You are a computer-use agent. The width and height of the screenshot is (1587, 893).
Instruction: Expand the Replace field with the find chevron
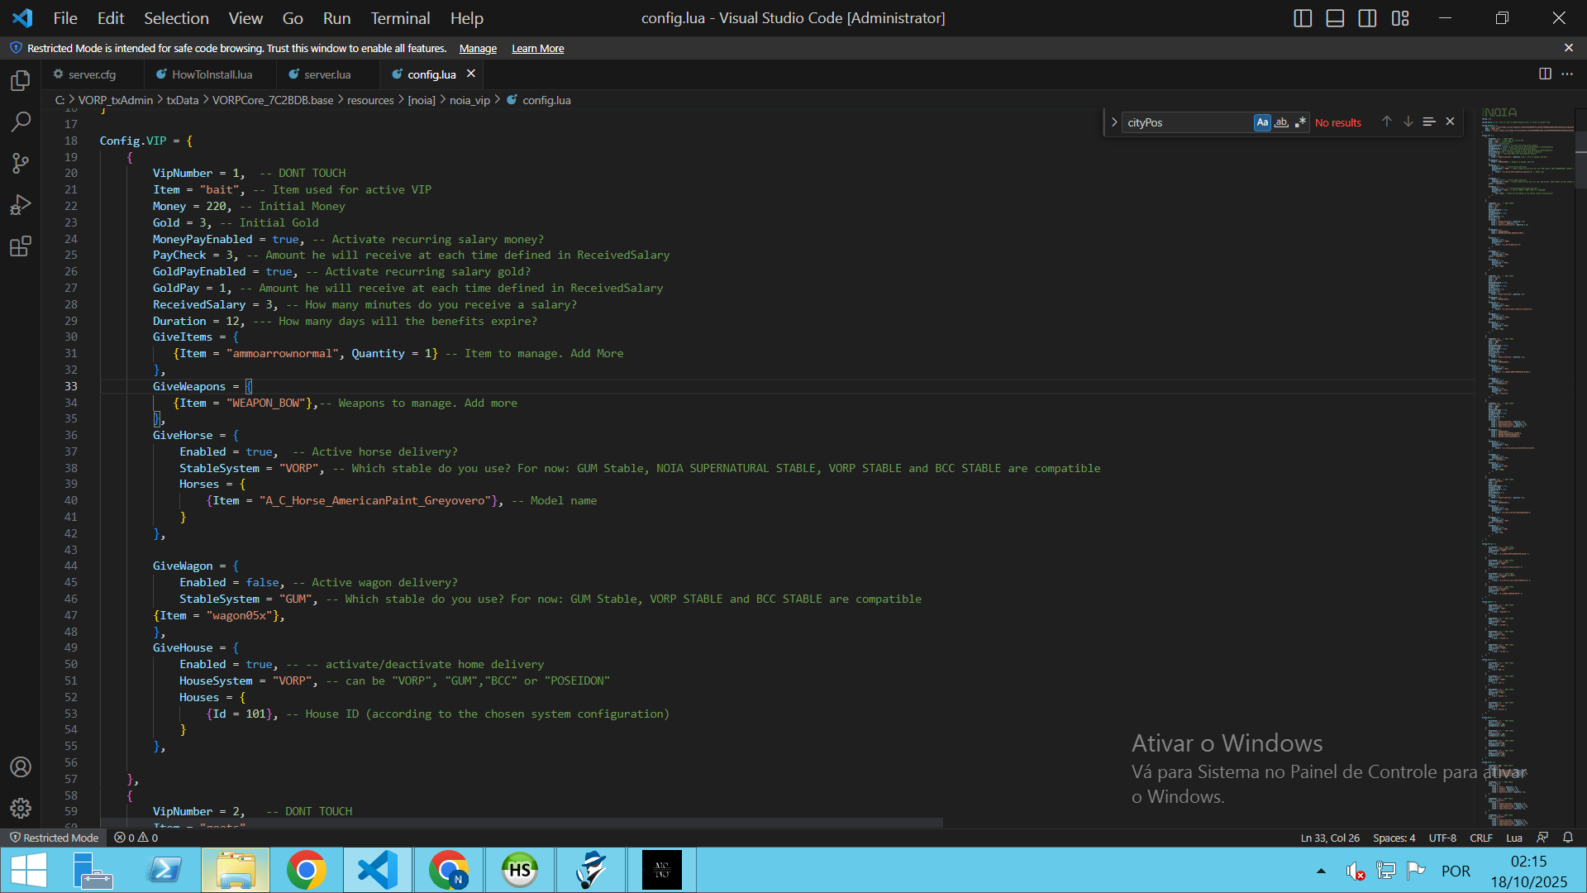1114,122
